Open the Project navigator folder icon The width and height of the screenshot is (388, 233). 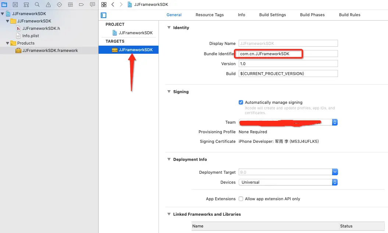[4, 4]
